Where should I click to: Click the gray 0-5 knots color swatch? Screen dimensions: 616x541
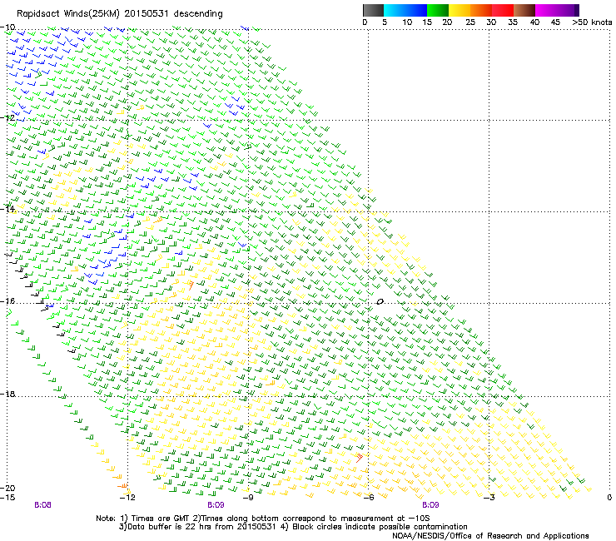click(x=373, y=10)
